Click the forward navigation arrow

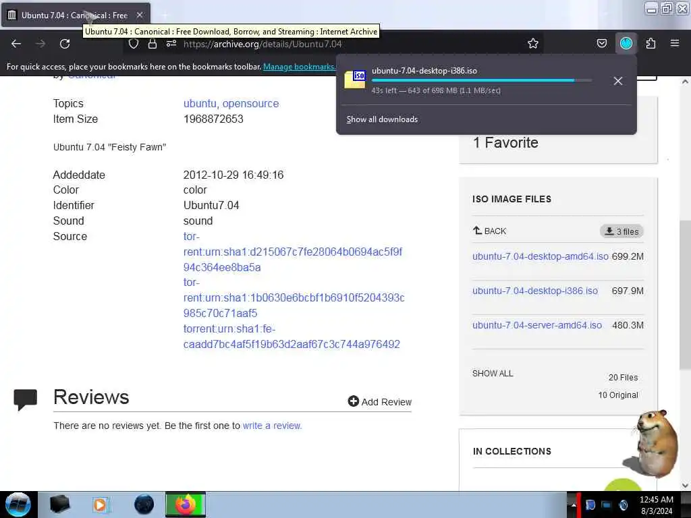pyautogui.click(x=40, y=44)
